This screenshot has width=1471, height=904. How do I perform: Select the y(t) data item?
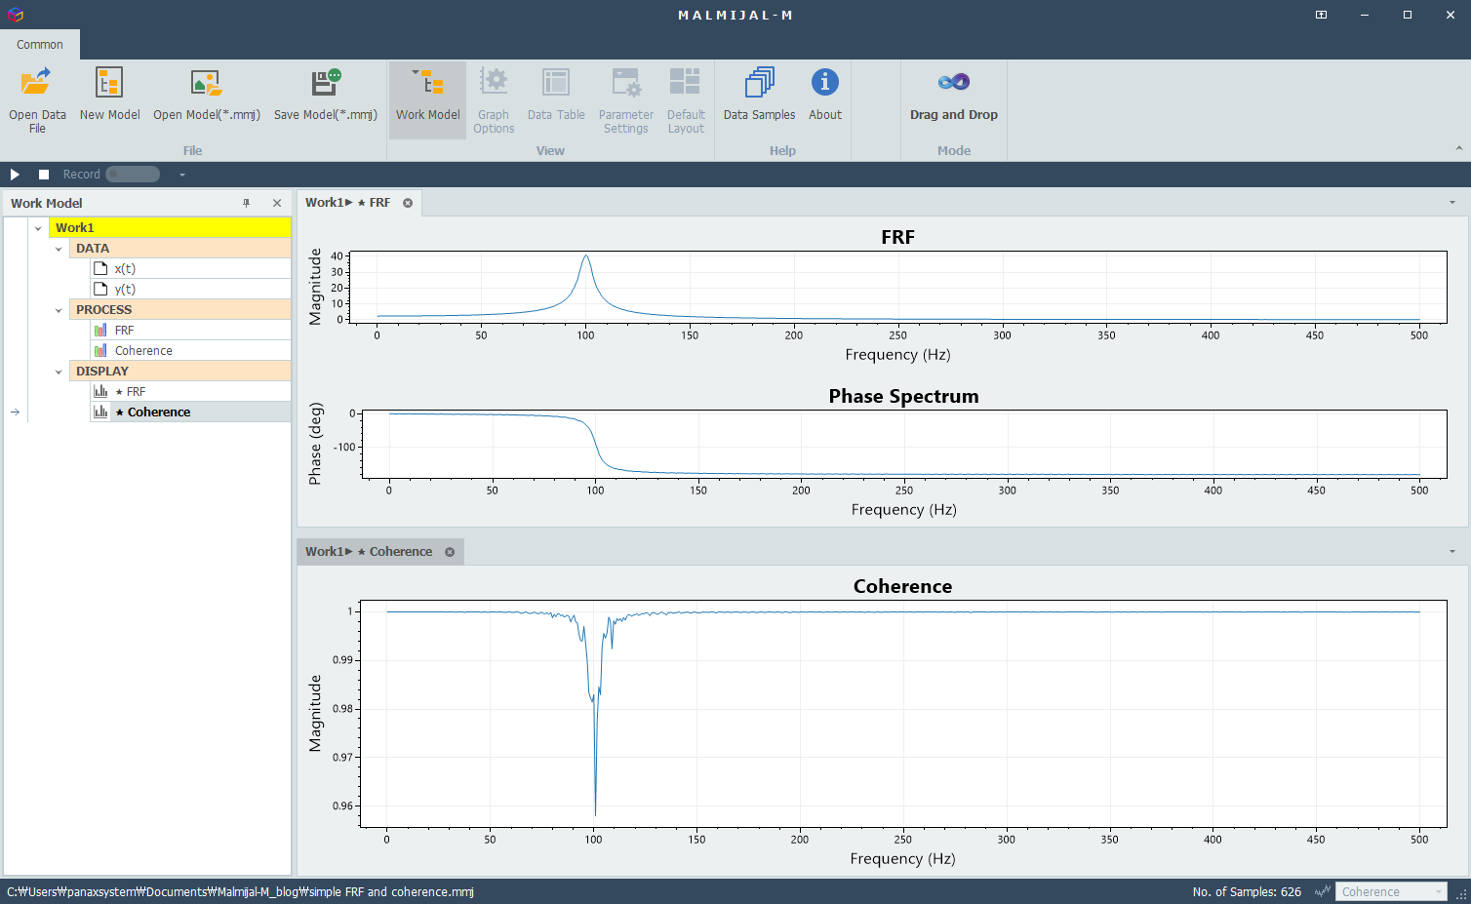pyautogui.click(x=190, y=289)
